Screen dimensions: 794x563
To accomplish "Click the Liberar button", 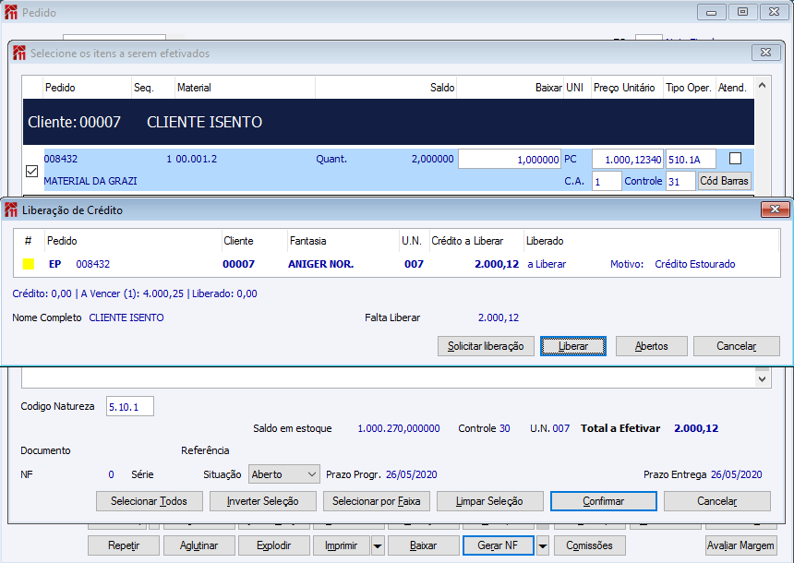I will tap(572, 346).
